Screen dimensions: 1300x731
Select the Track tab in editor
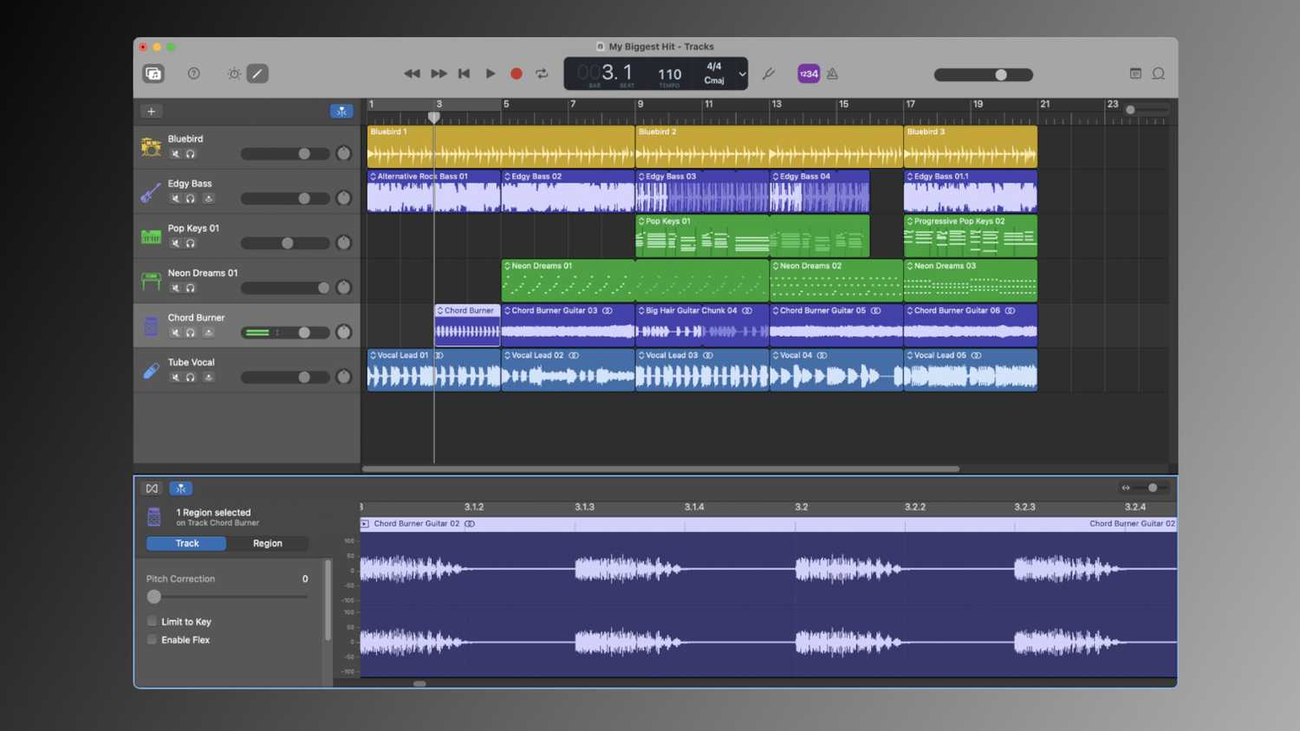tap(187, 543)
